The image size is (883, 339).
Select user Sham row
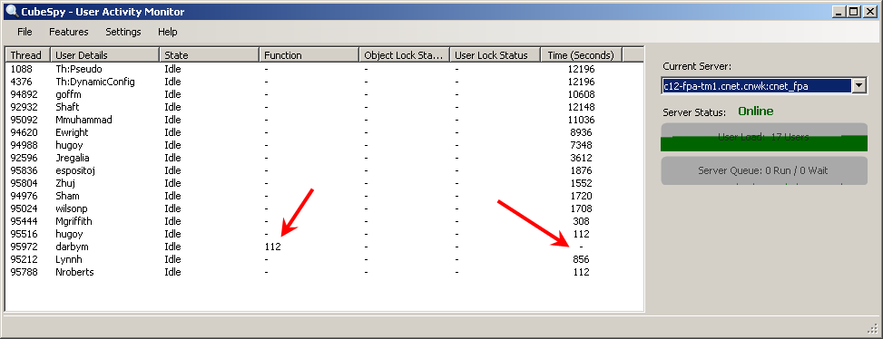coord(324,196)
